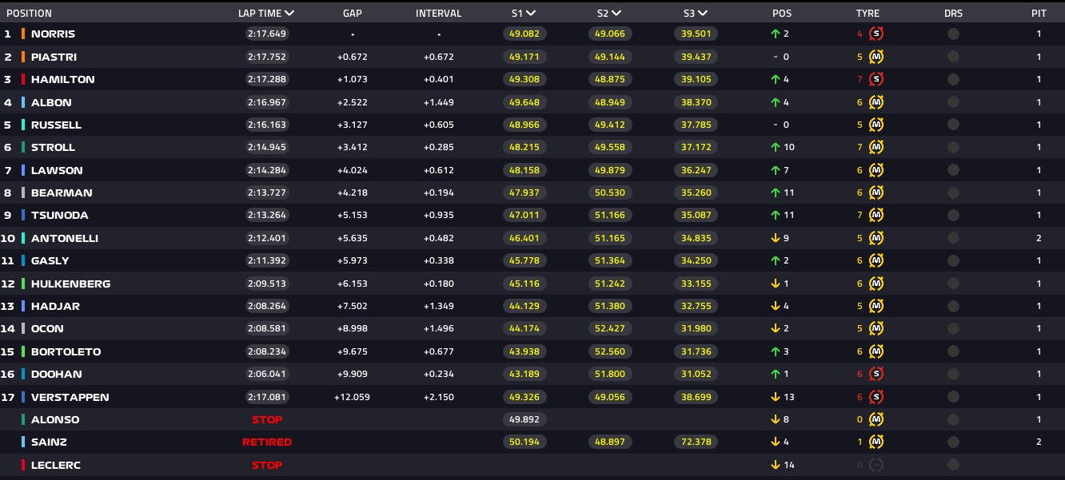
Task: Expand the S1 sector dropdown
Action: coord(531,13)
